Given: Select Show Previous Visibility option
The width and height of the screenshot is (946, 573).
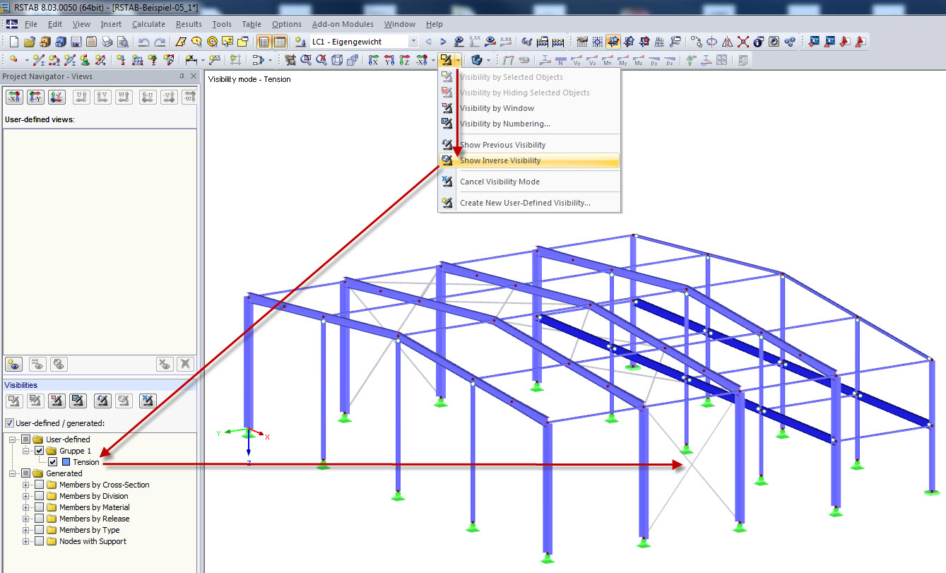Looking at the screenshot, I should pos(529,145).
